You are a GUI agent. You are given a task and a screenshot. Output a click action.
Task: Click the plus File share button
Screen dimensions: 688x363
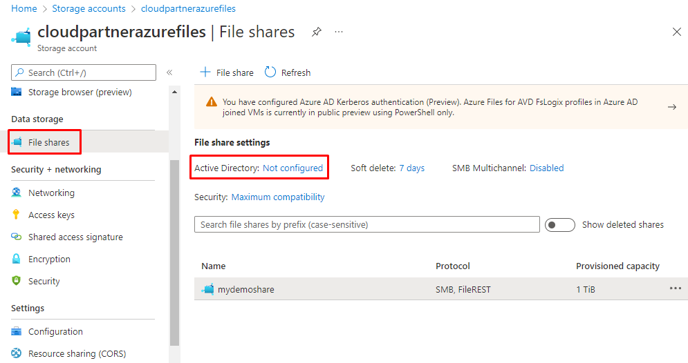point(227,72)
